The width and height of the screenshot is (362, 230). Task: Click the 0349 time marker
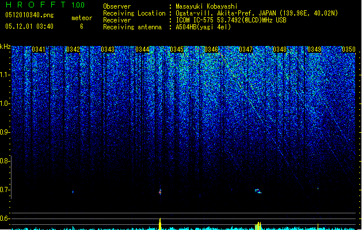[314, 49]
